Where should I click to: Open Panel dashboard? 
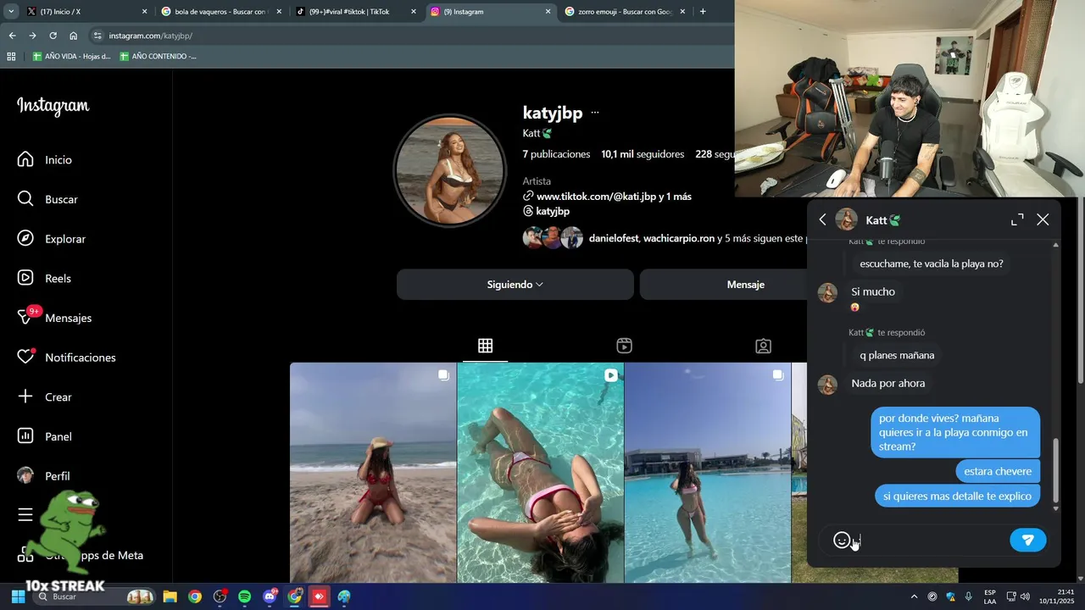(47, 436)
